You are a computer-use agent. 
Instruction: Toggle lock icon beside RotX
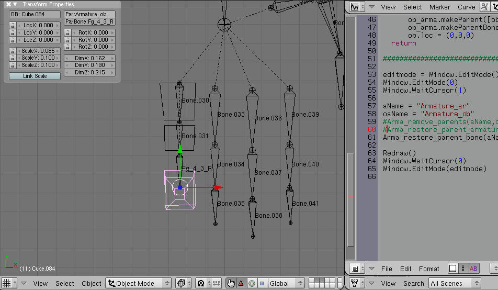[x=67, y=32]
